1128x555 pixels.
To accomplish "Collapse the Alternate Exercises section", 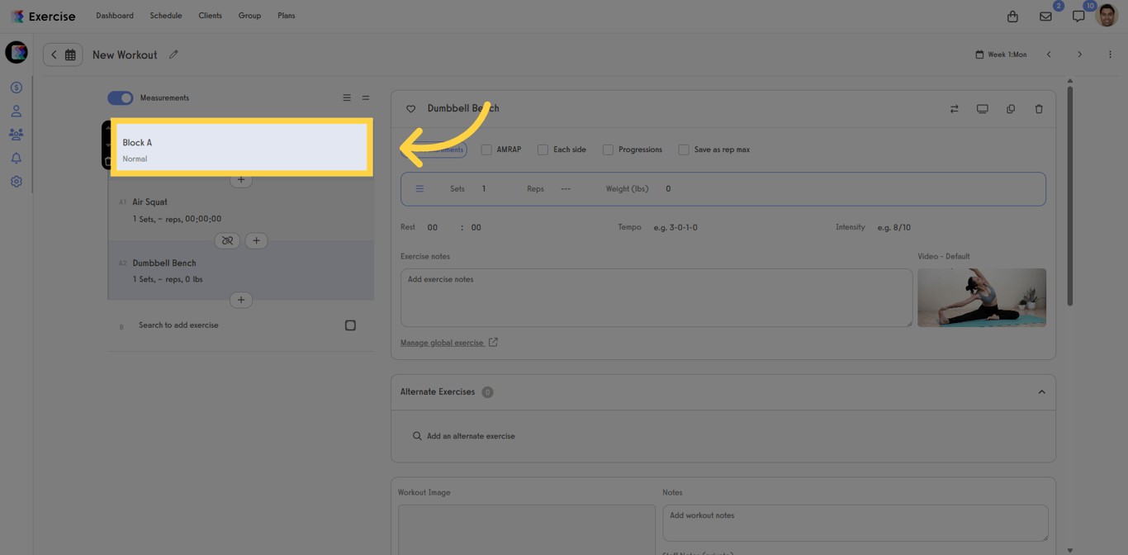I will [x=1041, y=392].
